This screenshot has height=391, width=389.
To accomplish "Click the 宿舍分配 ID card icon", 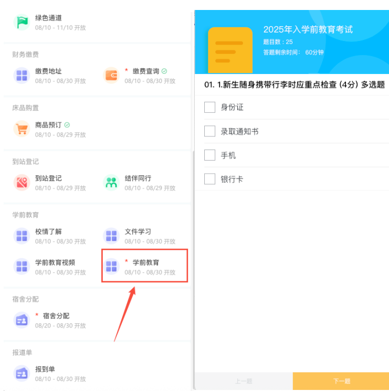I will [22, 320].
